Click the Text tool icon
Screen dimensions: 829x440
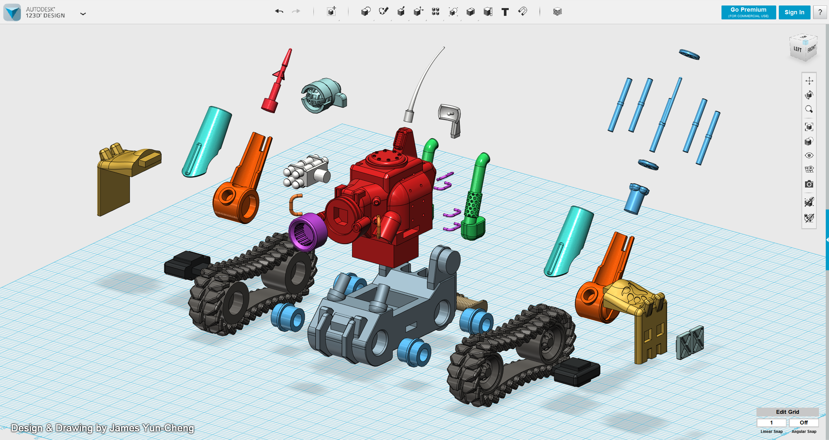505,12
